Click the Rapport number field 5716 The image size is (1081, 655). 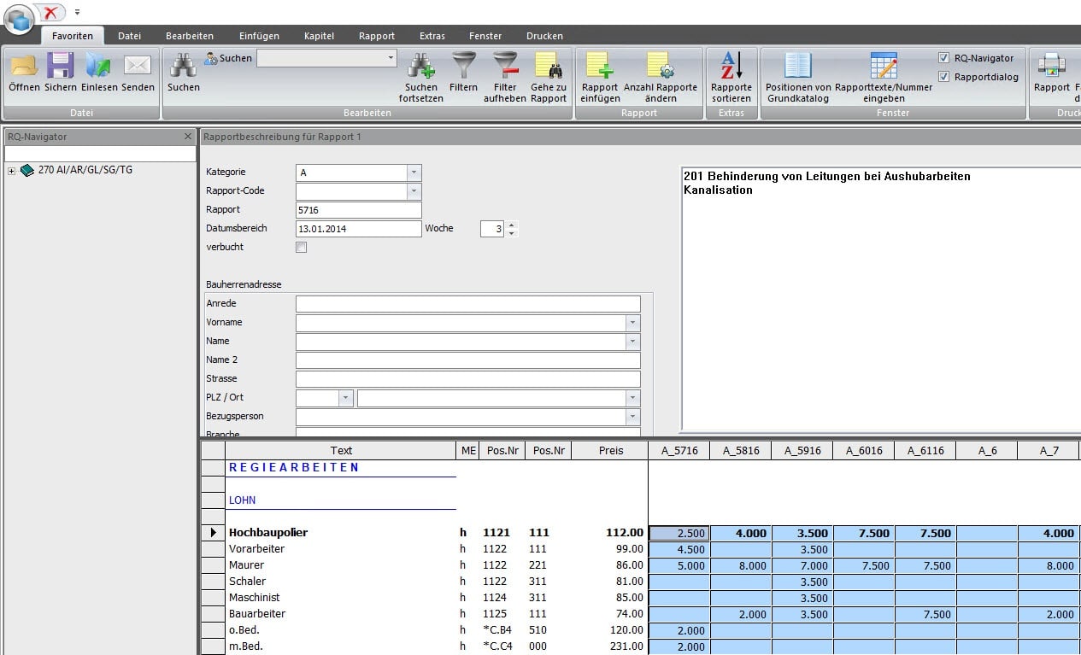pos(359,210)
